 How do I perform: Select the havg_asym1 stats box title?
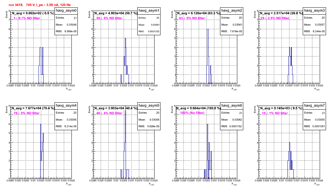pos(149,11)
